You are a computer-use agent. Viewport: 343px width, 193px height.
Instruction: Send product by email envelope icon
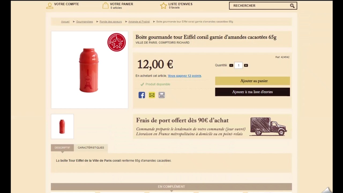[152, 95]
